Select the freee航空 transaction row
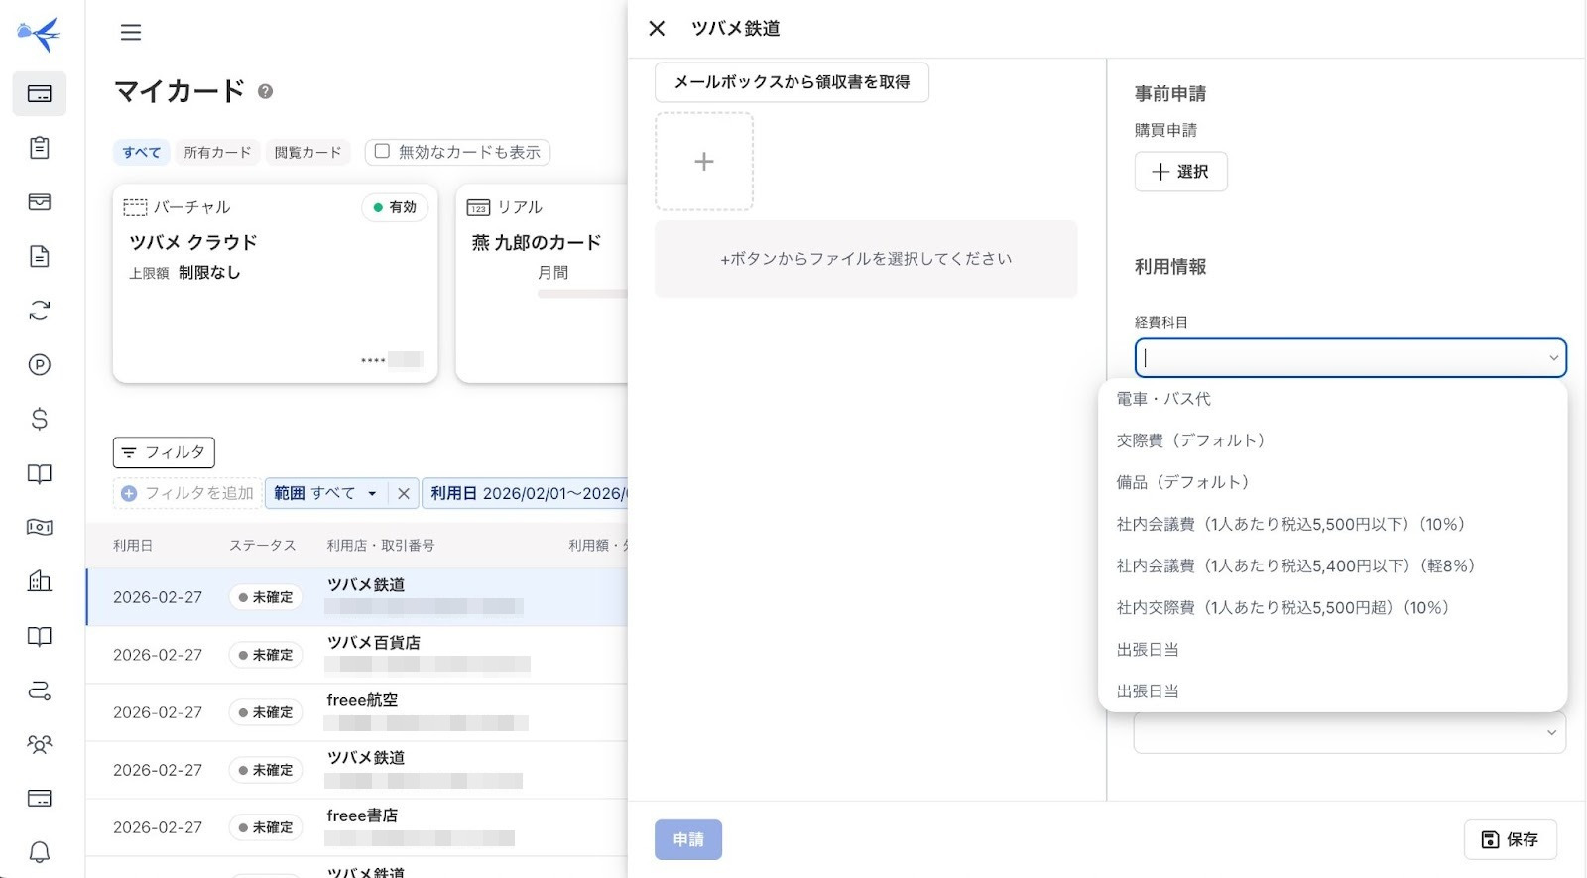 point(357,712)
